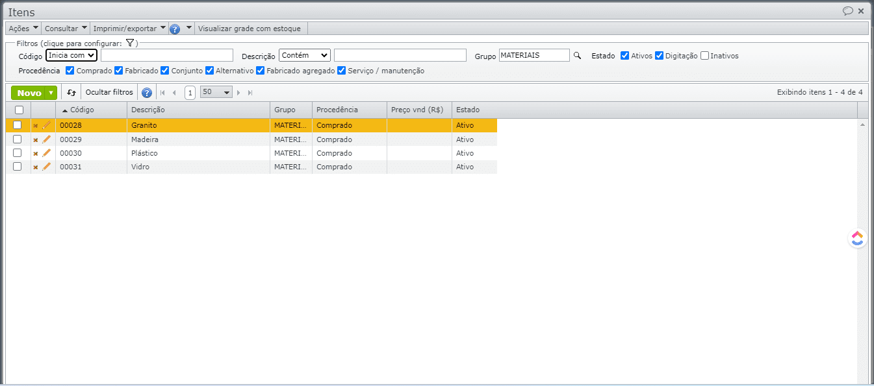Edit item 00031 Vidro with pencil icon
Screen dimensions: 874x386
[x=47, y=167]
